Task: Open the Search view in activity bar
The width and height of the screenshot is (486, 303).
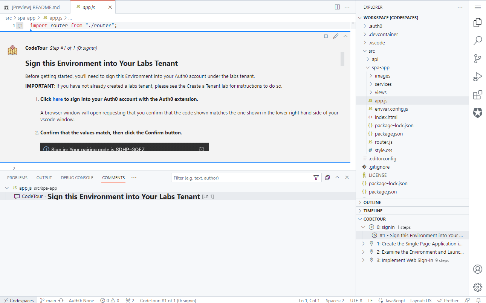Action: 477,41
